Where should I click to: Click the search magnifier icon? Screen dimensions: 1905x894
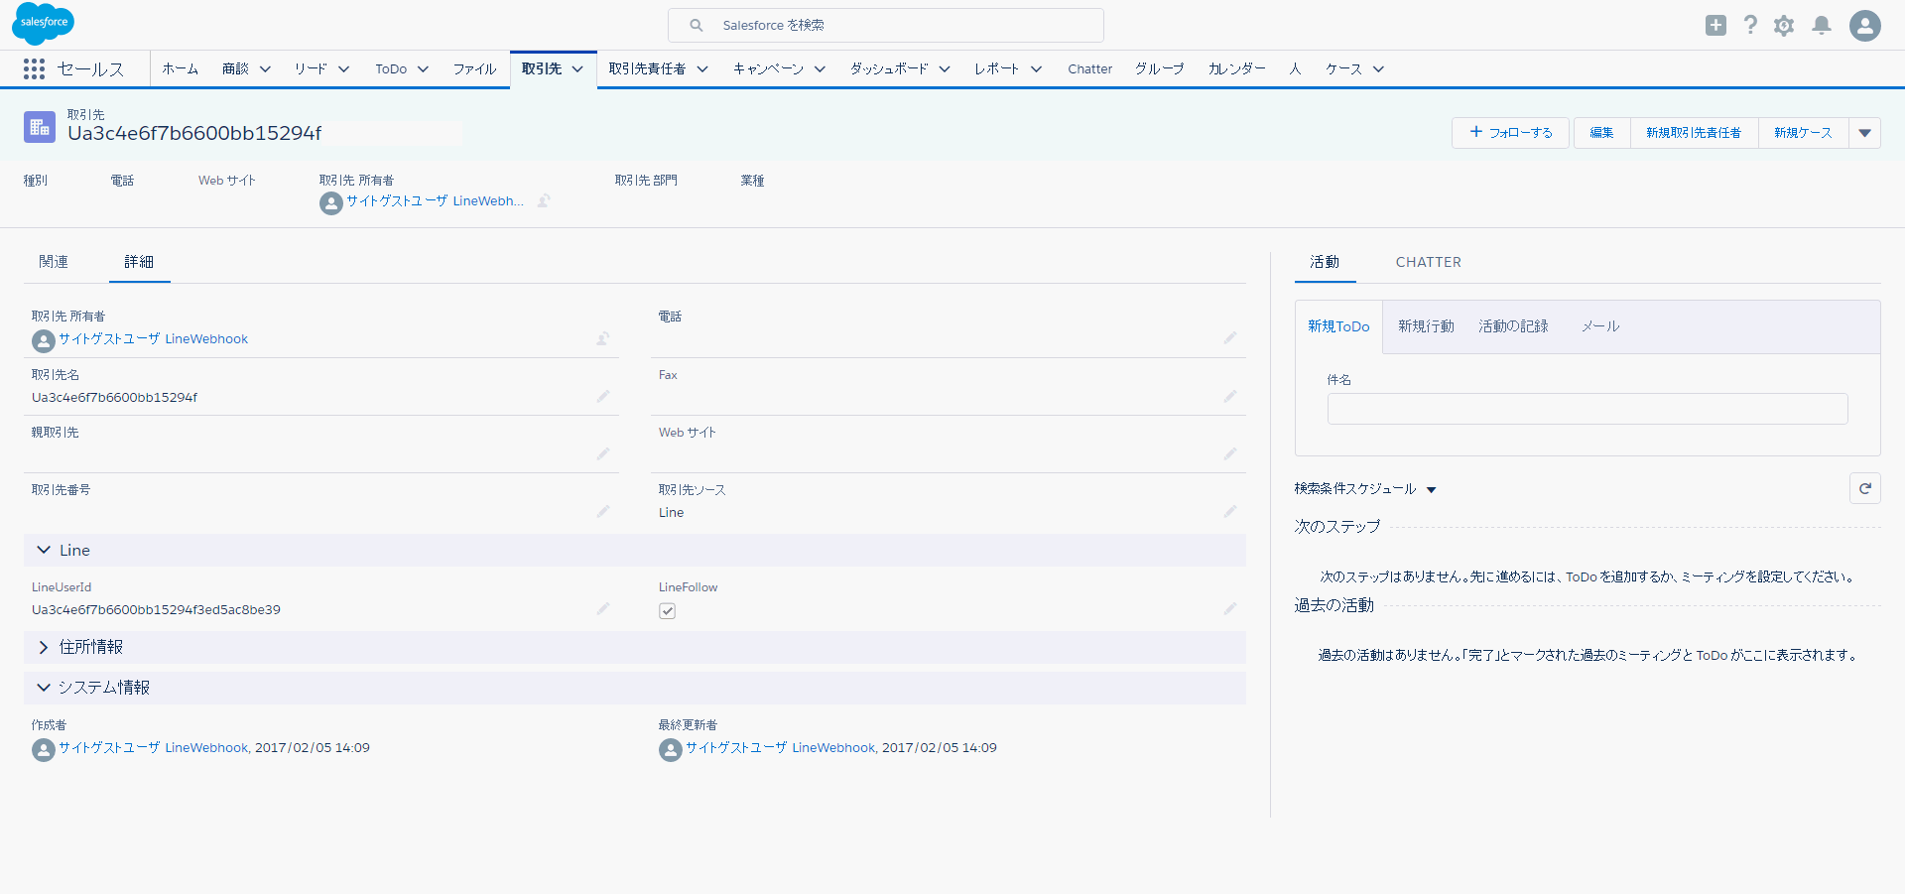[x=697, y=26]
